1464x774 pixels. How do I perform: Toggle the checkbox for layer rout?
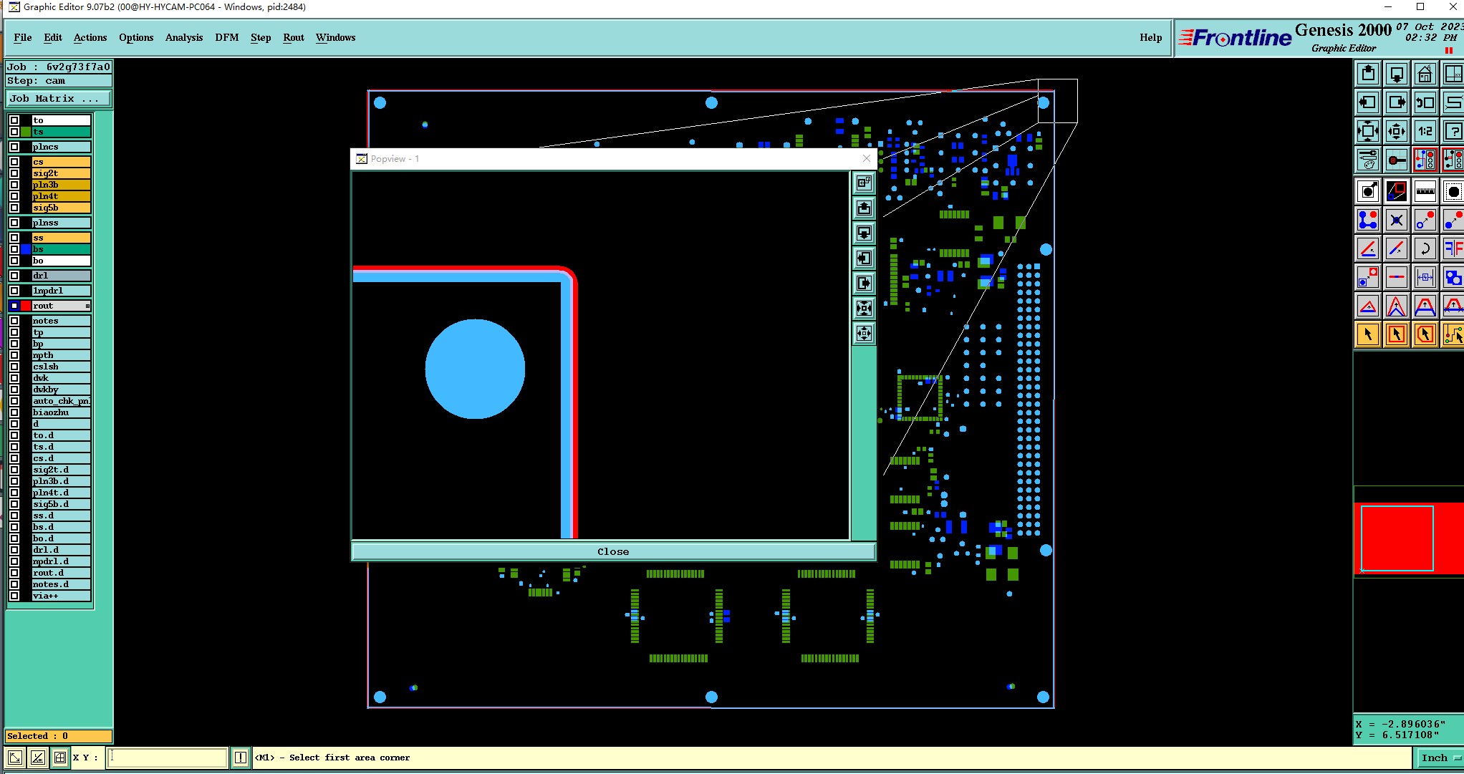pyautogui.click(x=14, y=306)
